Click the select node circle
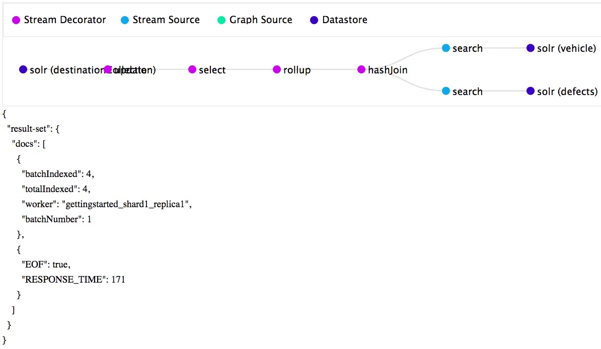The height and width of the screenshot is (349, 601). [x=192, y=69]
